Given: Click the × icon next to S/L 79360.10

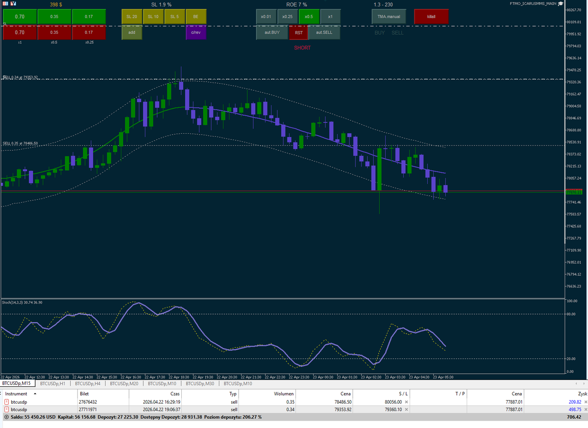Looking at the screenshot, I should [406, 409].
